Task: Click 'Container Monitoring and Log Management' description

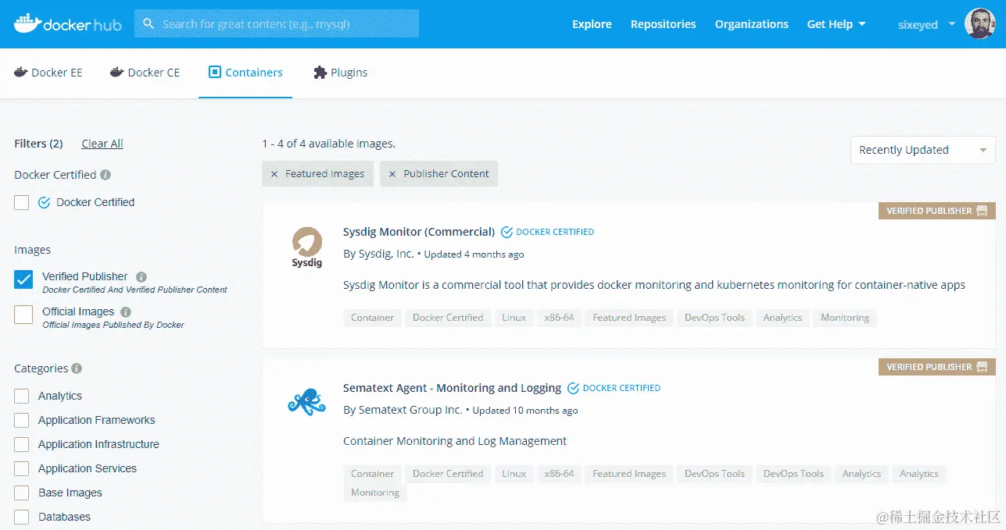Action: click(455, 441)
